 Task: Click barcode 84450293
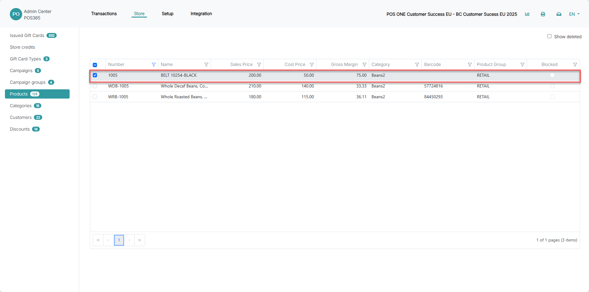(x=433, y=97)
